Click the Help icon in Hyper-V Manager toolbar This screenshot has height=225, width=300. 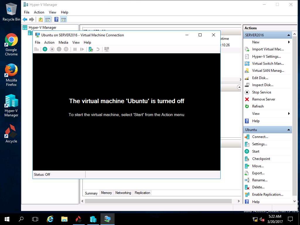pyautogui.click(x=57, y=19)
